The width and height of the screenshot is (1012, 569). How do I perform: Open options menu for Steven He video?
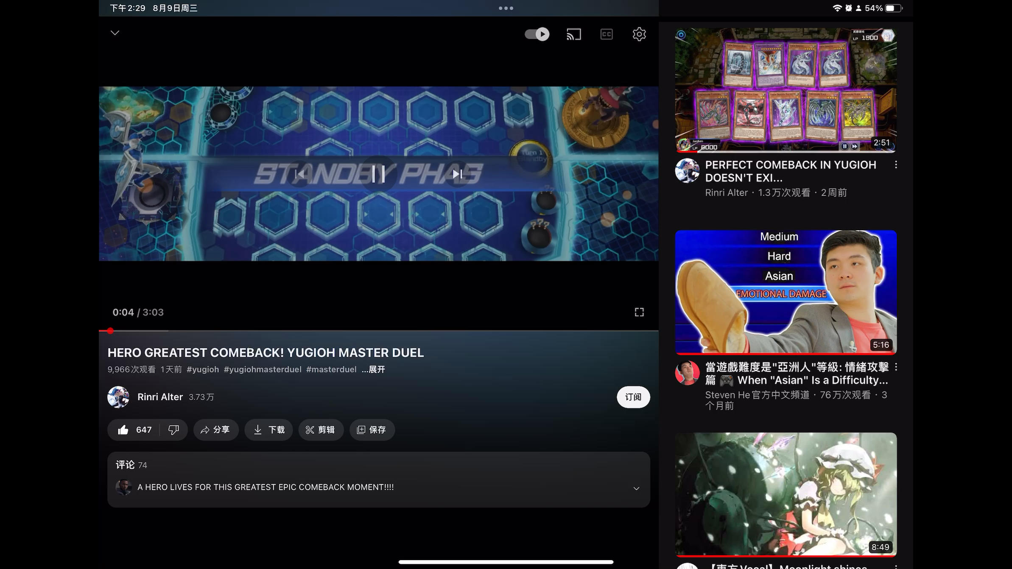coord(895,367)
